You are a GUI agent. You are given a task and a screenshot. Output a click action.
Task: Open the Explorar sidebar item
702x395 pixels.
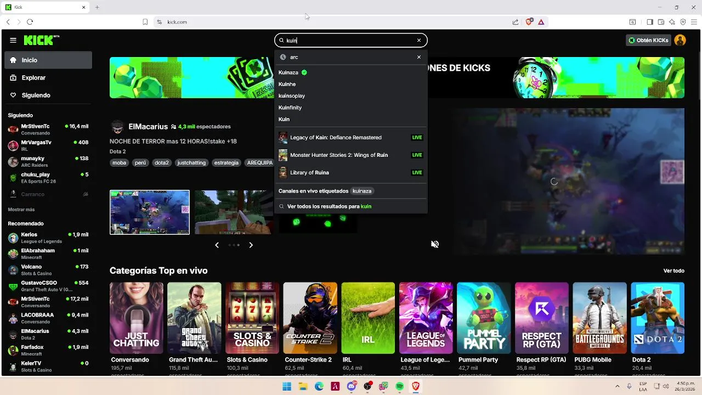point(48,78)
